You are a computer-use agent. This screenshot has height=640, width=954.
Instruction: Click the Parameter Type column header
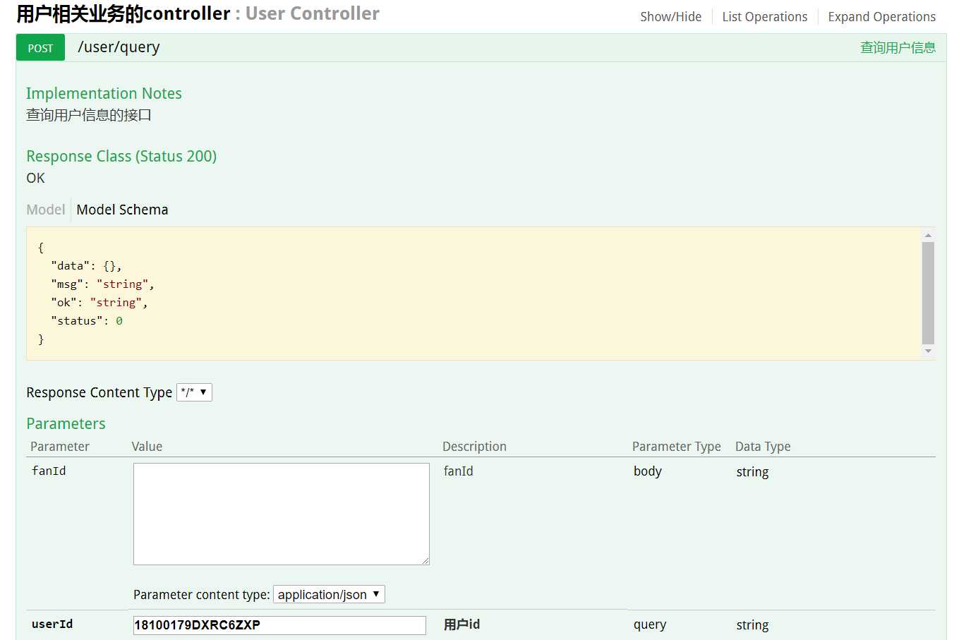[x=677, y=446]
